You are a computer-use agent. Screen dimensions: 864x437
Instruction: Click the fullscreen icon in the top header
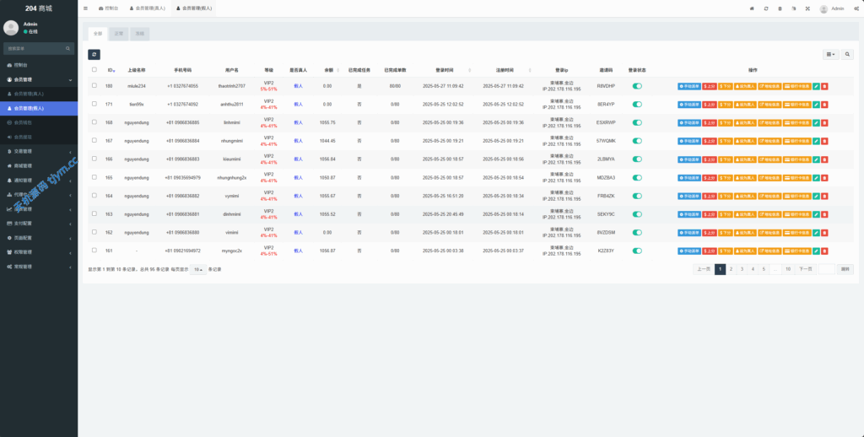807,8
